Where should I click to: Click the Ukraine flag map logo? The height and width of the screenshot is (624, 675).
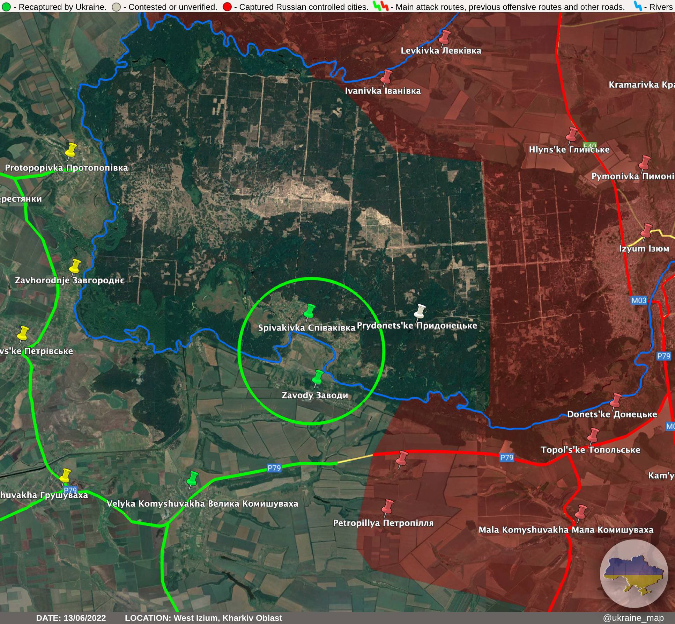[633, 573]
